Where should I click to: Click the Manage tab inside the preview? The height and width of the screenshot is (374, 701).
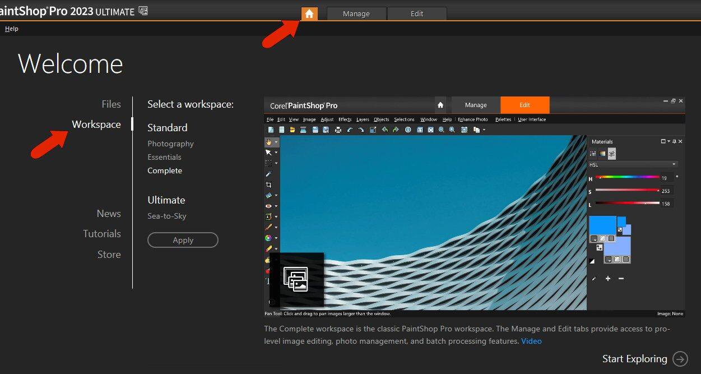tap(476, 105)
